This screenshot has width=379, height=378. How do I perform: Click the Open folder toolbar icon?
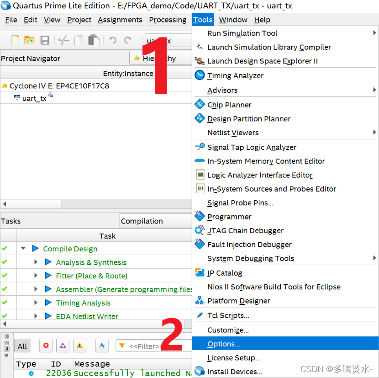point(30,40)
